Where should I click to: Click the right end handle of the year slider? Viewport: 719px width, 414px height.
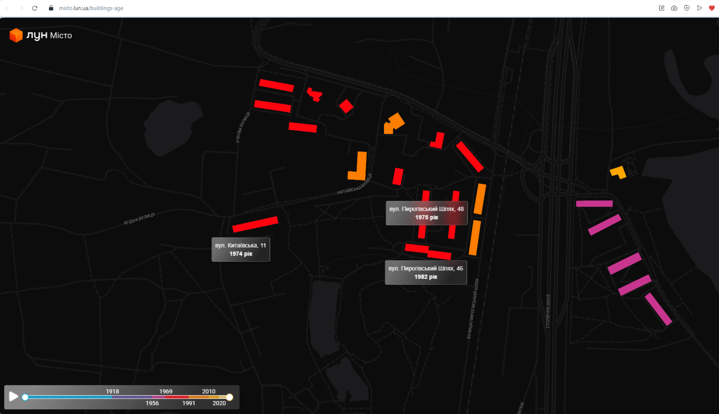229,397
